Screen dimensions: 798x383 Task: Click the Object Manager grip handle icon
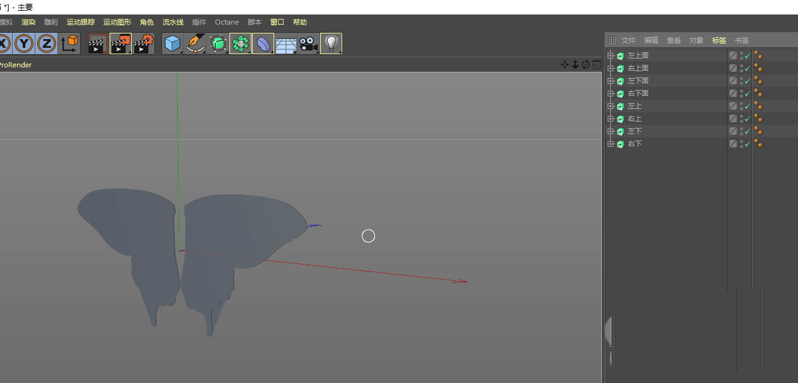point(611,40)
